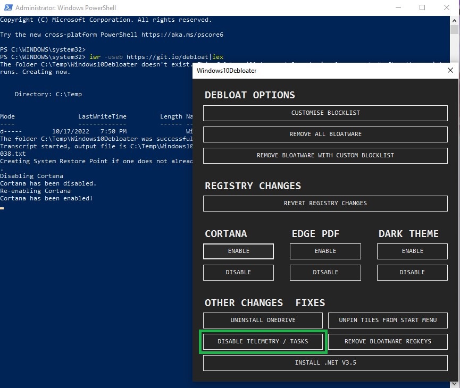Click Remove Bloatware Regkeys
Screen dimensions: 460x388
pos(388,341)
